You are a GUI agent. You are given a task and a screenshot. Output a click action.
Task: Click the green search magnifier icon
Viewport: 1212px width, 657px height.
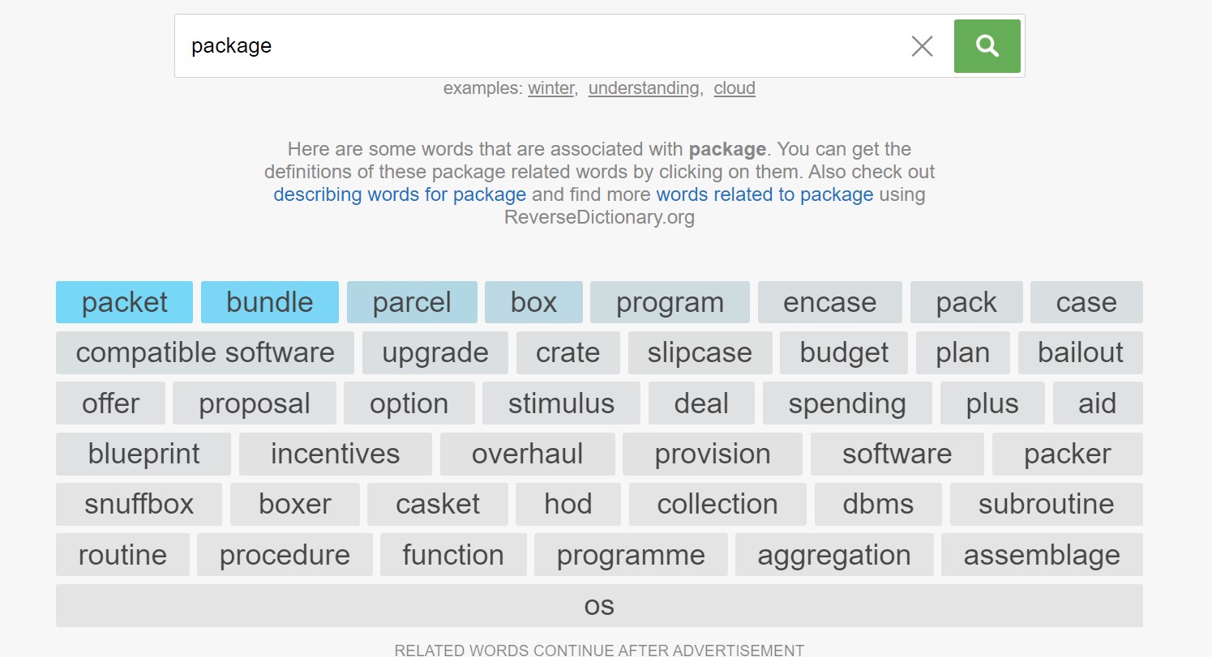pos(987,46)
